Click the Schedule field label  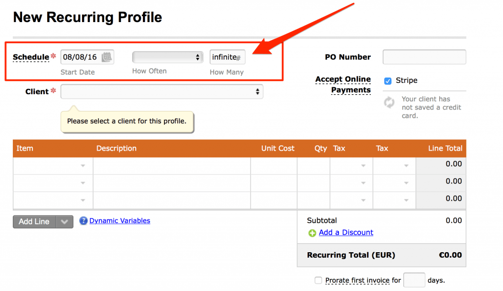pyautogui.click(x=31, y=57)
